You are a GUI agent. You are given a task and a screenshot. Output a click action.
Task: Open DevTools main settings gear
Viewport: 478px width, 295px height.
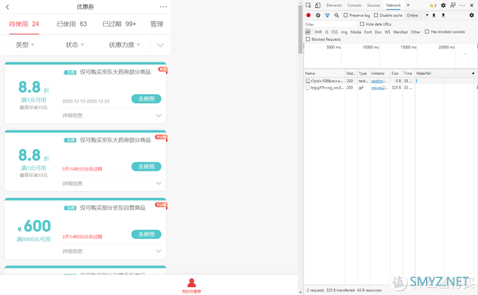[x=444, y=5]
